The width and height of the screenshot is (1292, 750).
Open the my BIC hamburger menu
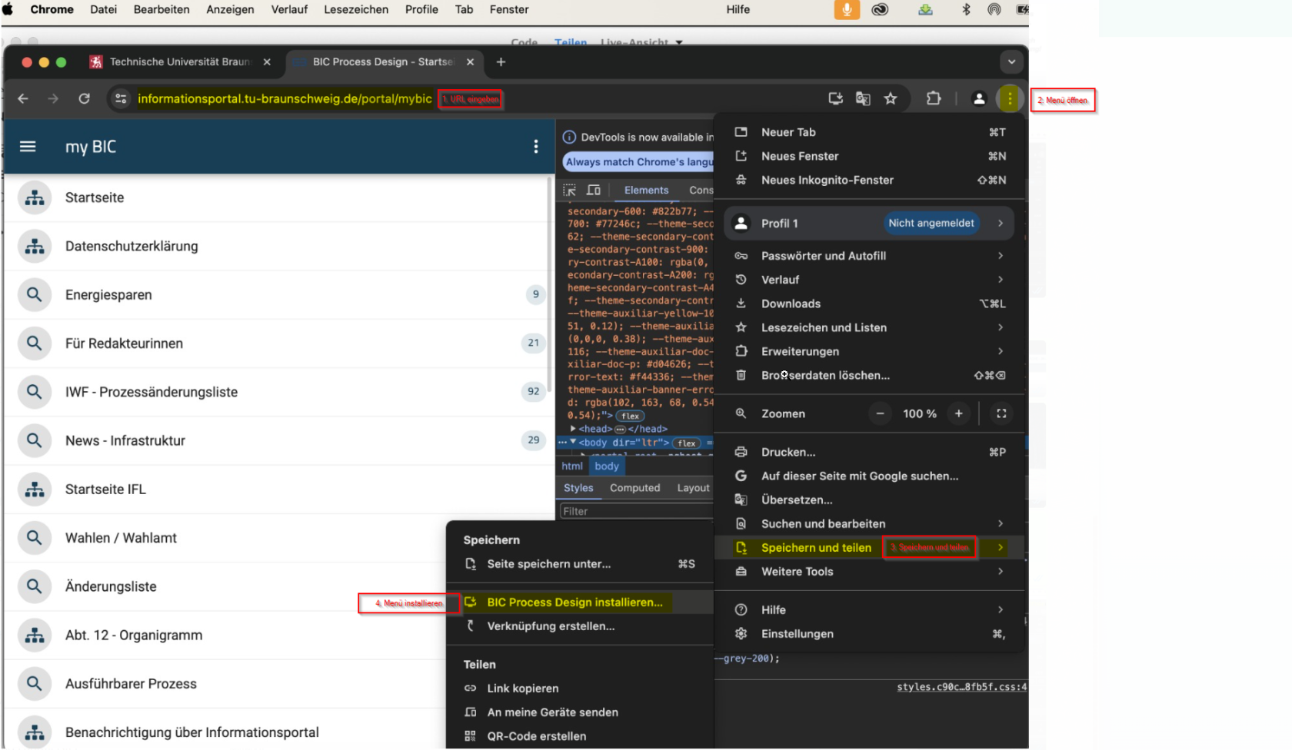click(x=28, y=146)
